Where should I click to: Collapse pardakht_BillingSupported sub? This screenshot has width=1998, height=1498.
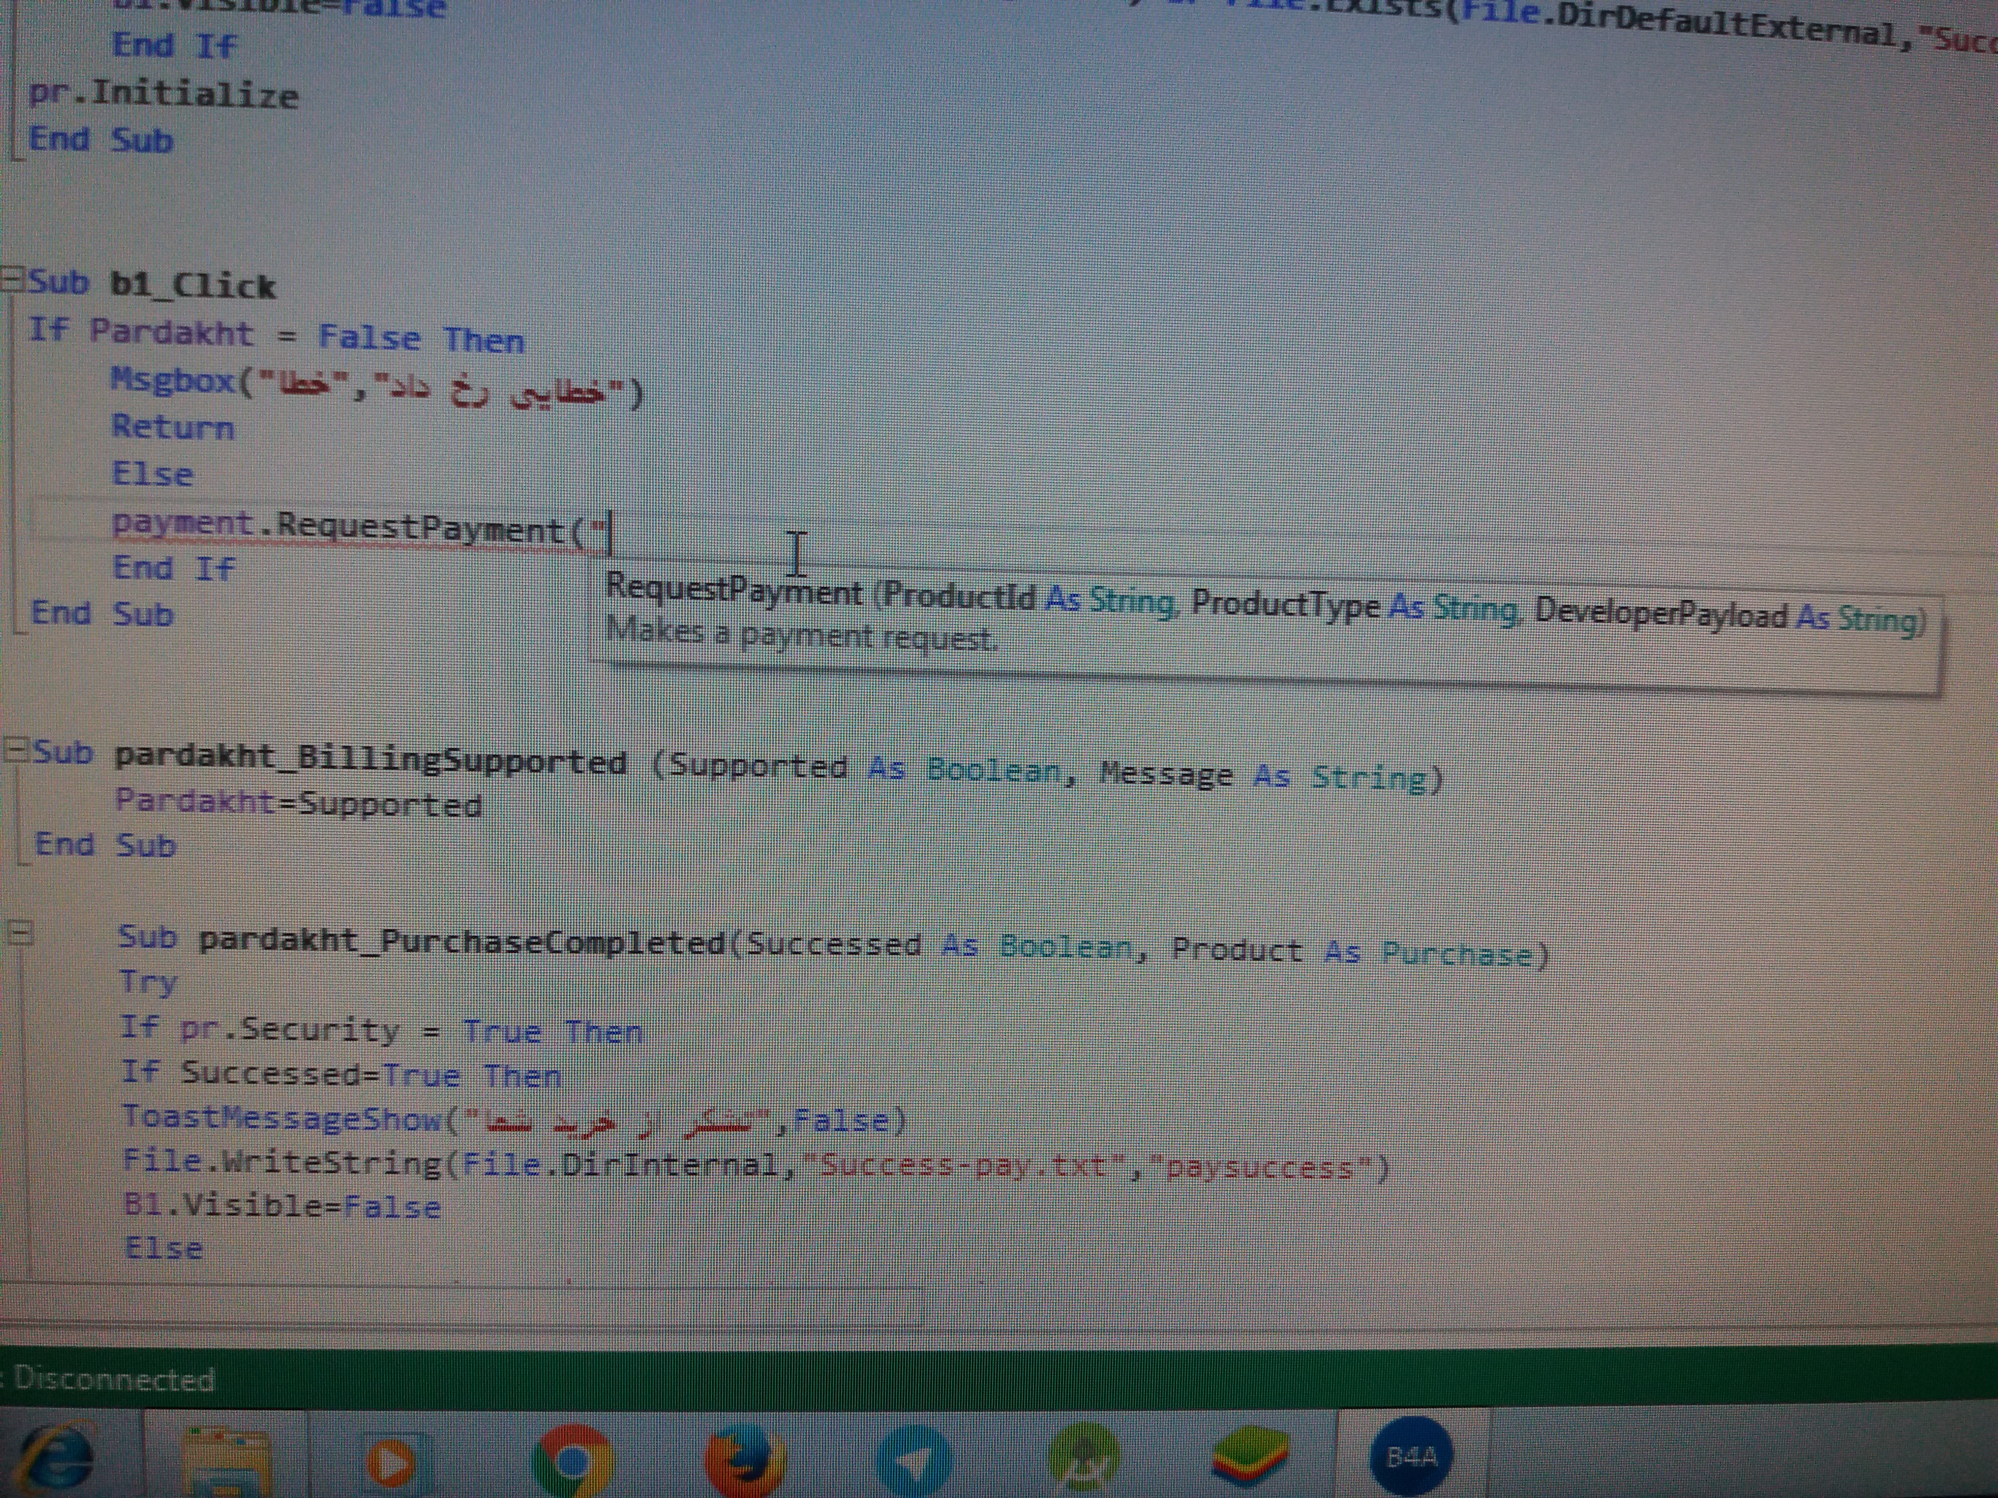click(x=17, y=749)
